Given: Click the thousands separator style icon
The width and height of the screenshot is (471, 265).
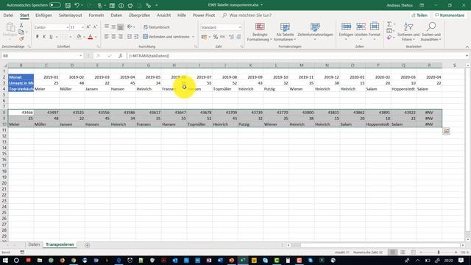Looking at the screenshot, I should (x=222, y=37).
